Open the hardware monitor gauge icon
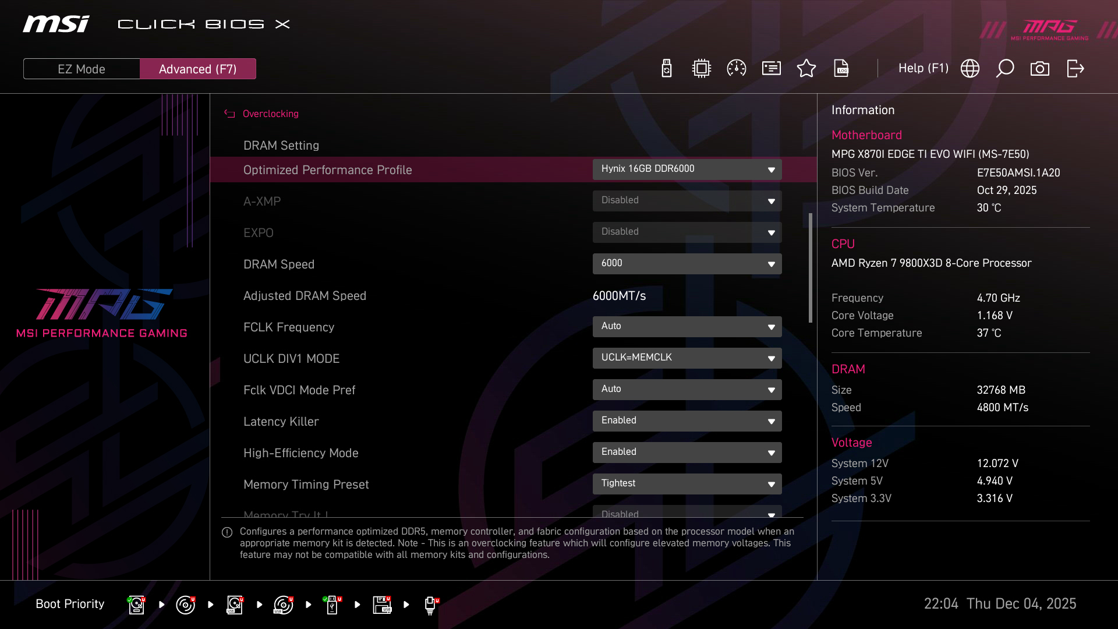The width and height of the screenshot is (1118, 629). coord(737,69)
